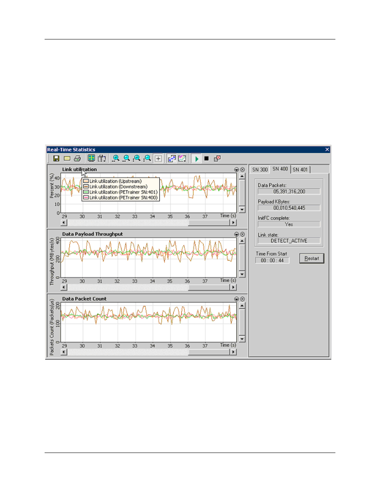The height and width of the screenshot is (492, 380).
Task: Close the Data Payload Throughput graph
Action: (242, 234)
